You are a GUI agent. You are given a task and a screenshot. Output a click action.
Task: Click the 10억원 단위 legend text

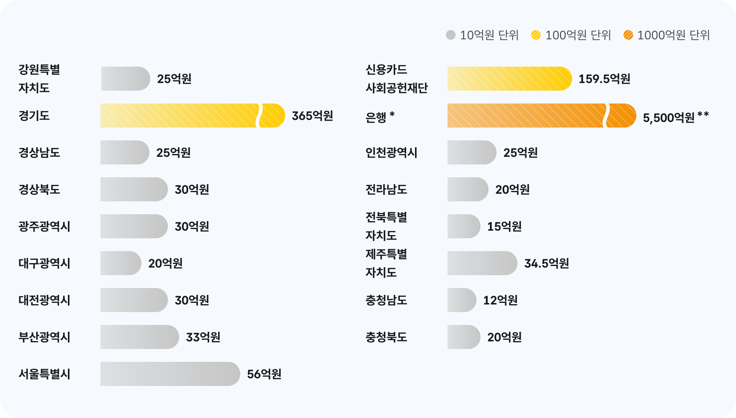489,35
